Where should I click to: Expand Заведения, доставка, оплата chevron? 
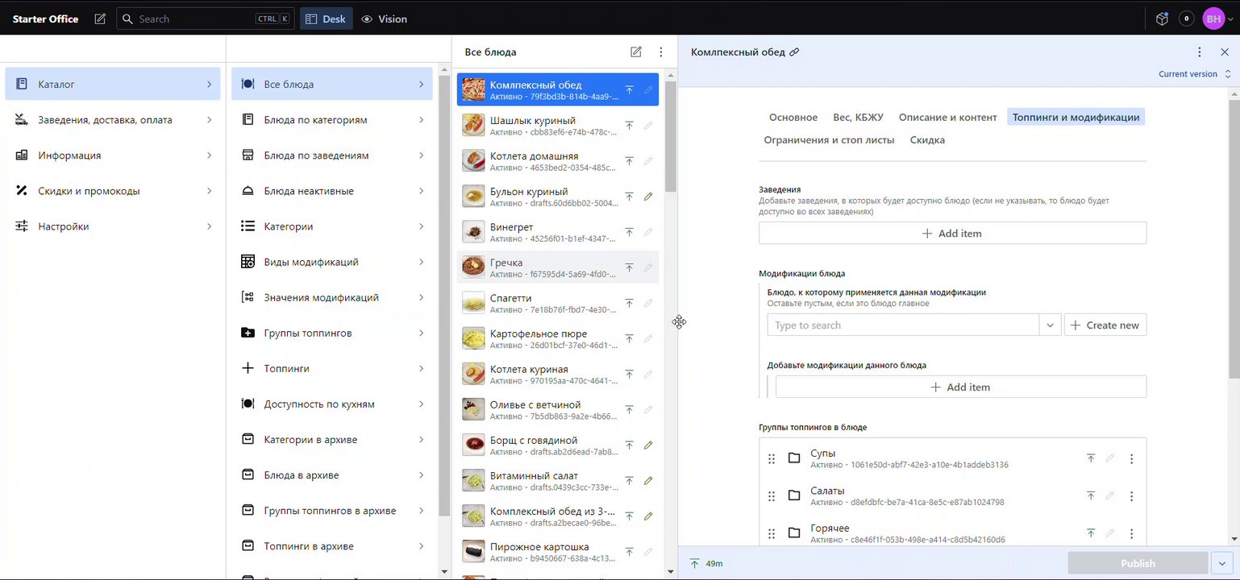[x=209, y=120]
